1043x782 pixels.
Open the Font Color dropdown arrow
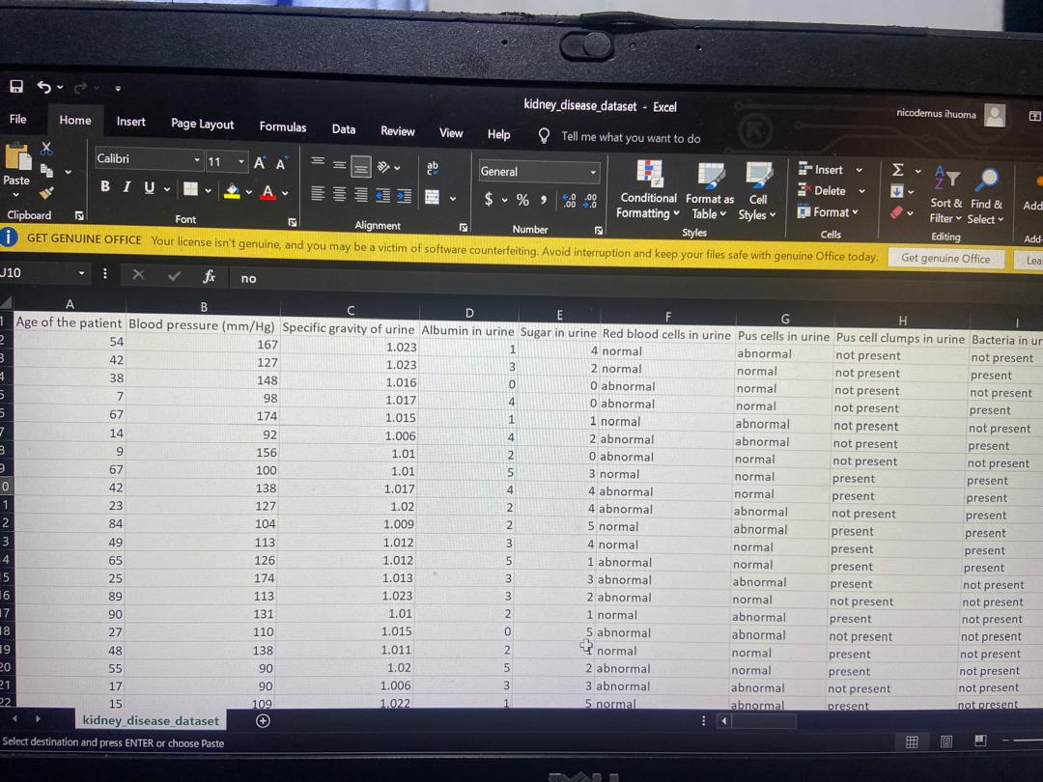(x=285, y=193)
